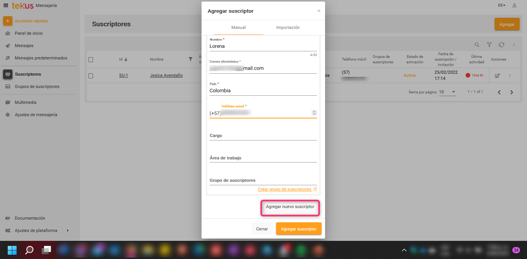Refresh the subscribers list
Screen dimensions: 527x259
[502, 45]
